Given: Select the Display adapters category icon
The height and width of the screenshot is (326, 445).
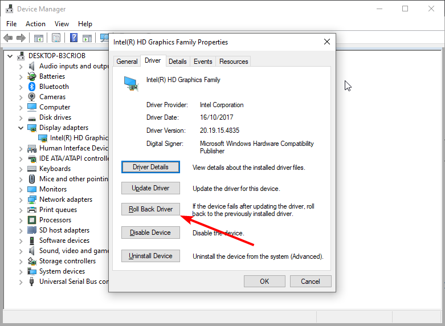Looking at the screenshot, I should (x=32, y=128).
